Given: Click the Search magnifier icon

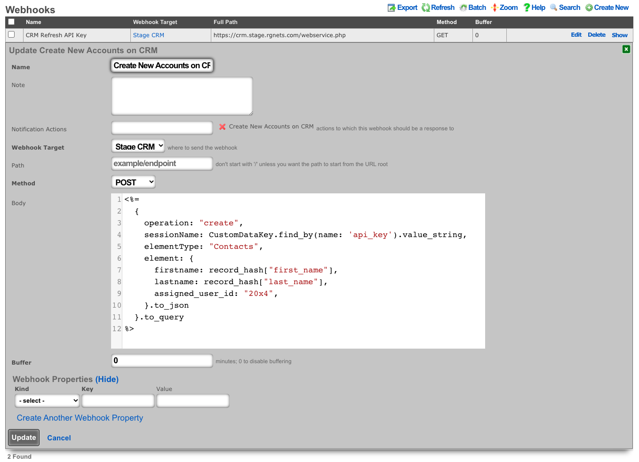Looking at the screenshot, I should pyautogui.click(x=554, y=8).
